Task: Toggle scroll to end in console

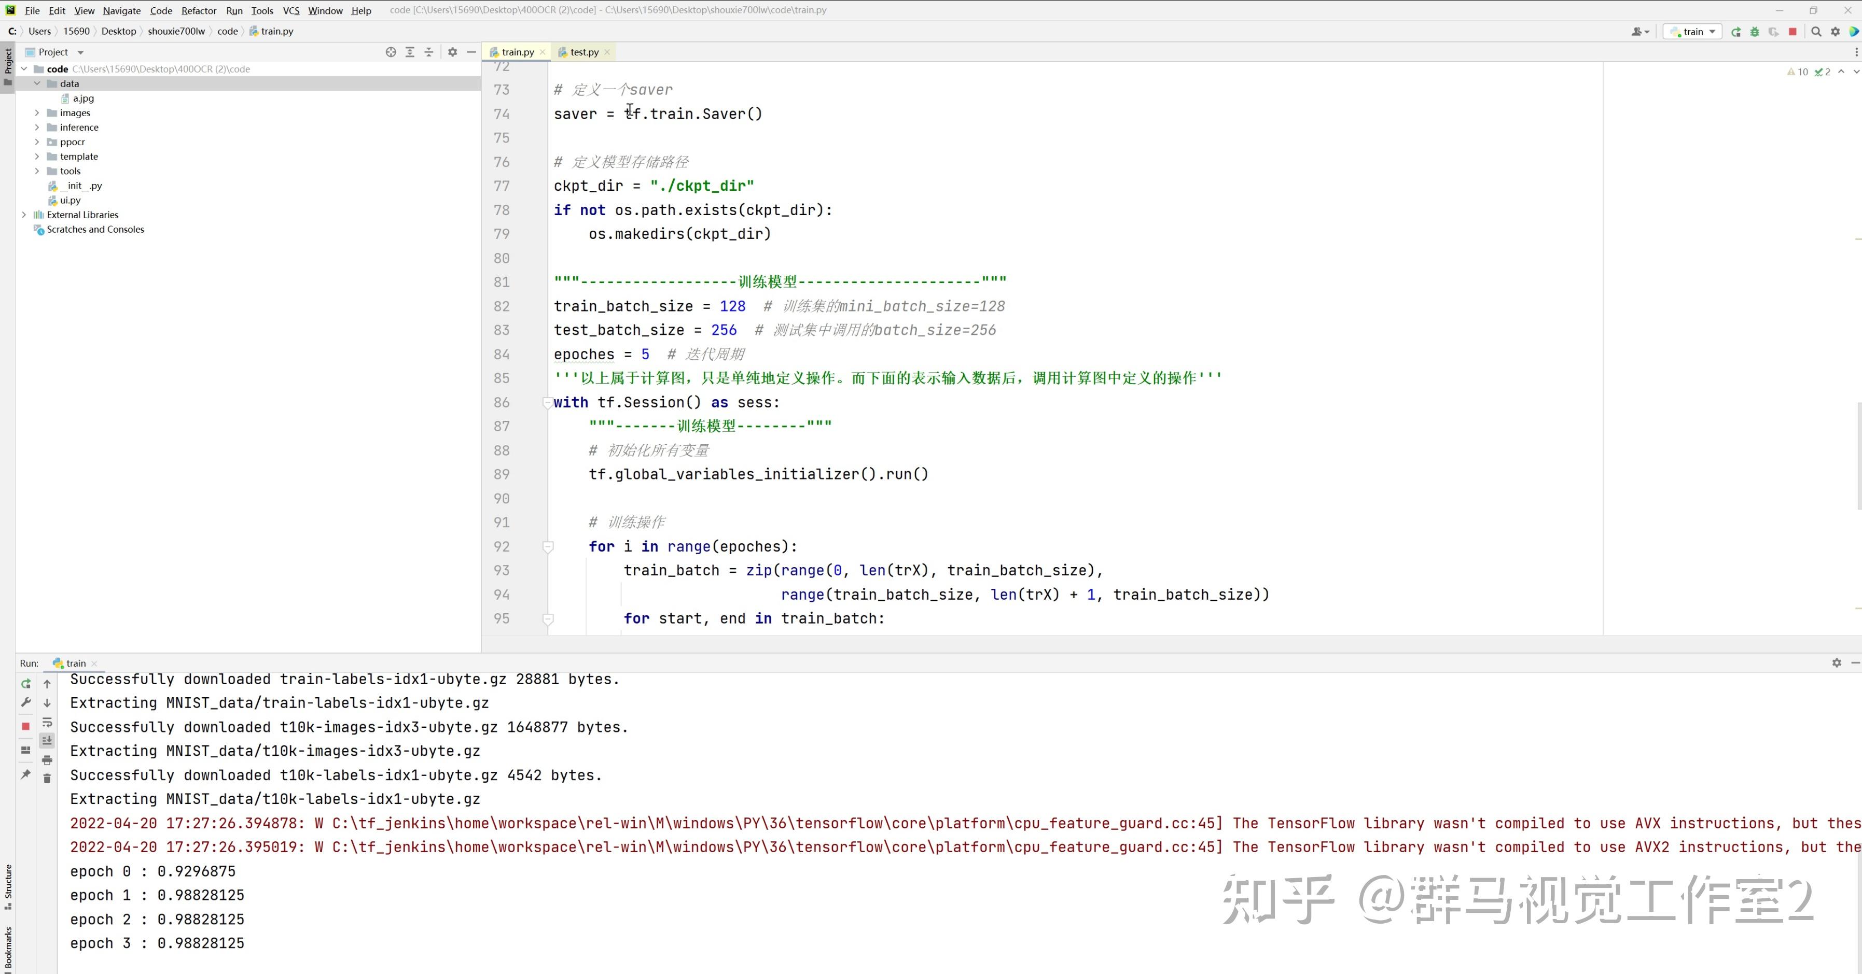Action: tap(47, 740)
